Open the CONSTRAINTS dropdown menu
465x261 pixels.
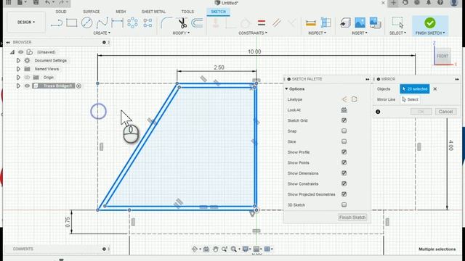(253, 33)
